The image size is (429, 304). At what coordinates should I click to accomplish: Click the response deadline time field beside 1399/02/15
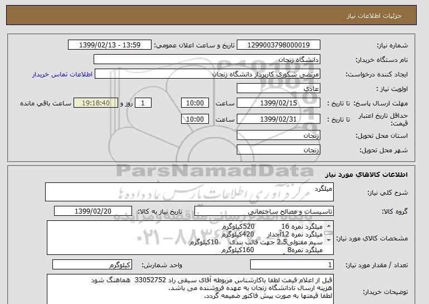coord(195,103)
